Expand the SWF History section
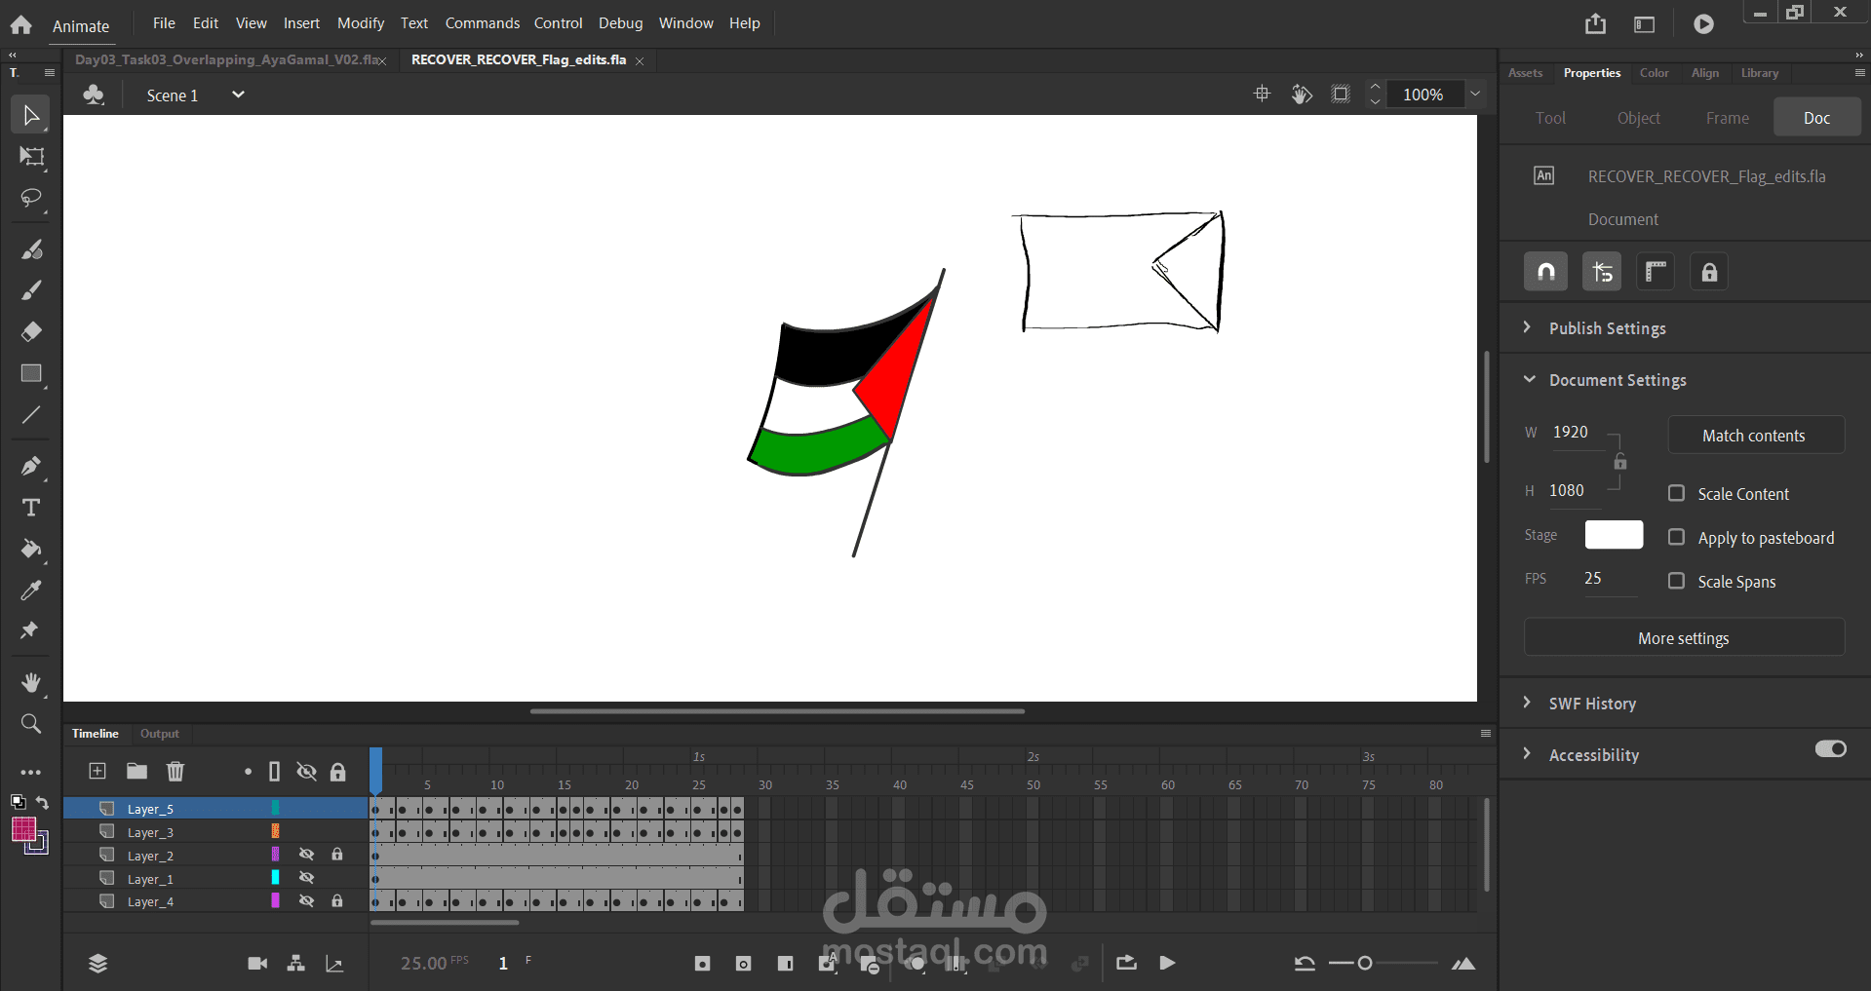The image size is (1871, 991). (1528, 703)
